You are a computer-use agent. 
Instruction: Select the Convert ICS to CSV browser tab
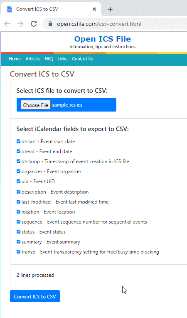click(x=51, y=9)
